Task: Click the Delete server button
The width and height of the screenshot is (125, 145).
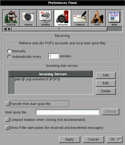Action: point(106,91)
